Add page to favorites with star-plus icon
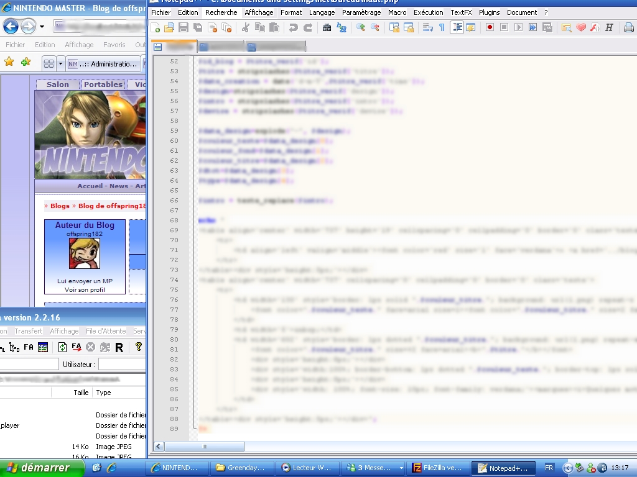 26,61
